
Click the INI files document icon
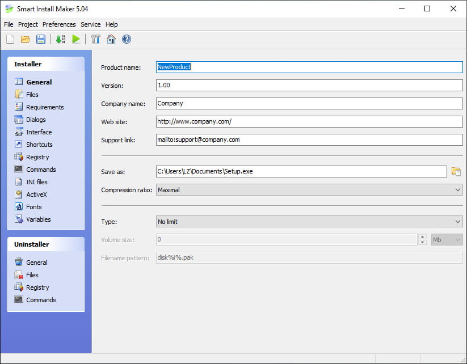[19, 181]
